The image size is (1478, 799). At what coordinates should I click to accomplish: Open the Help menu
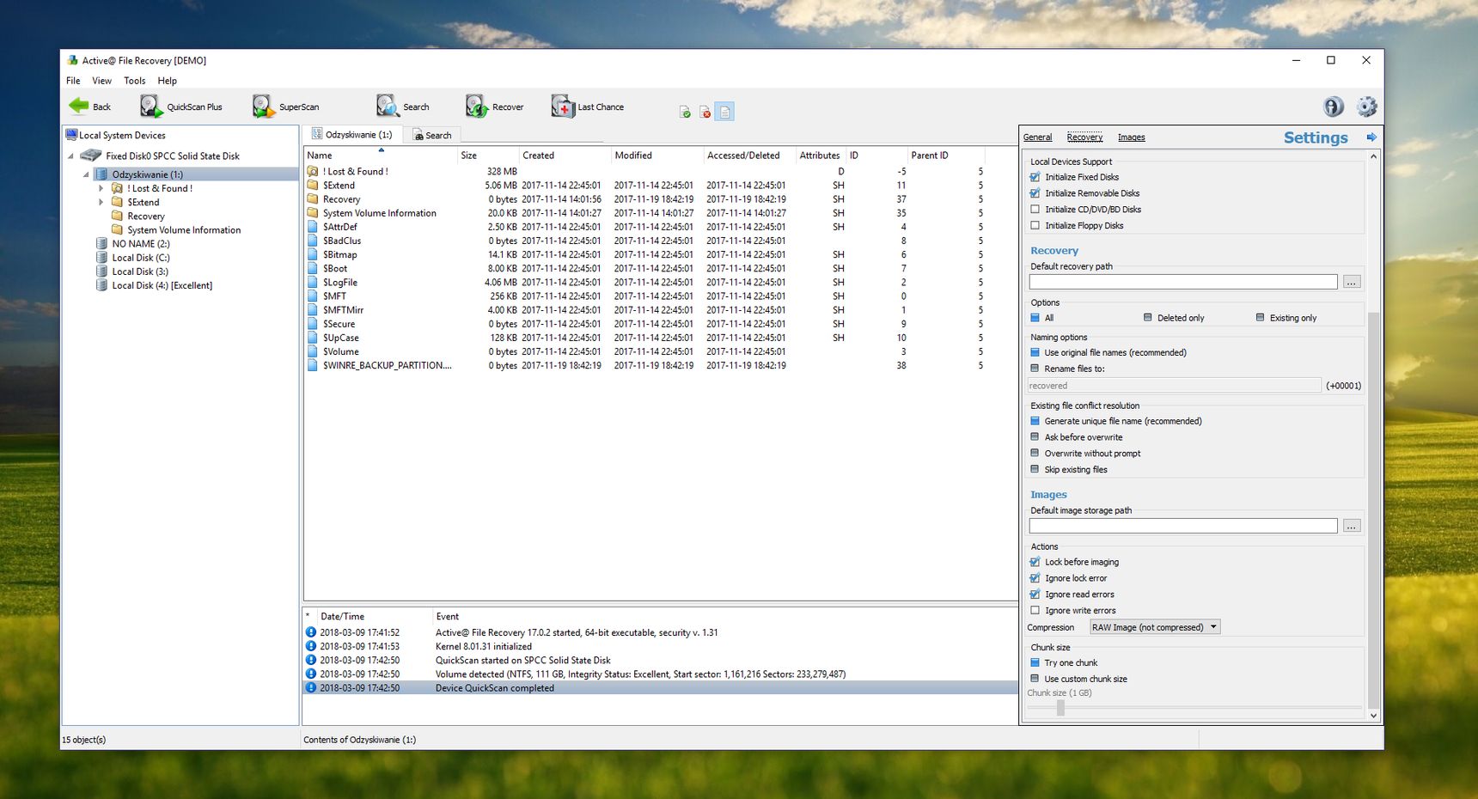coord(167,81)
